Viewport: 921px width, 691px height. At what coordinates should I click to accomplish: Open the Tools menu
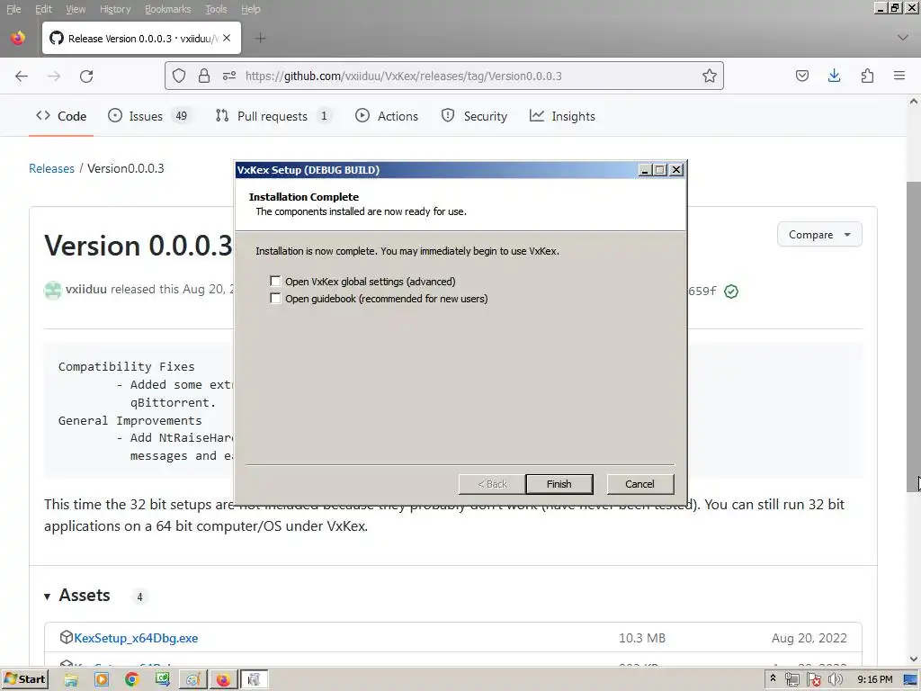[x=216, y=9]
